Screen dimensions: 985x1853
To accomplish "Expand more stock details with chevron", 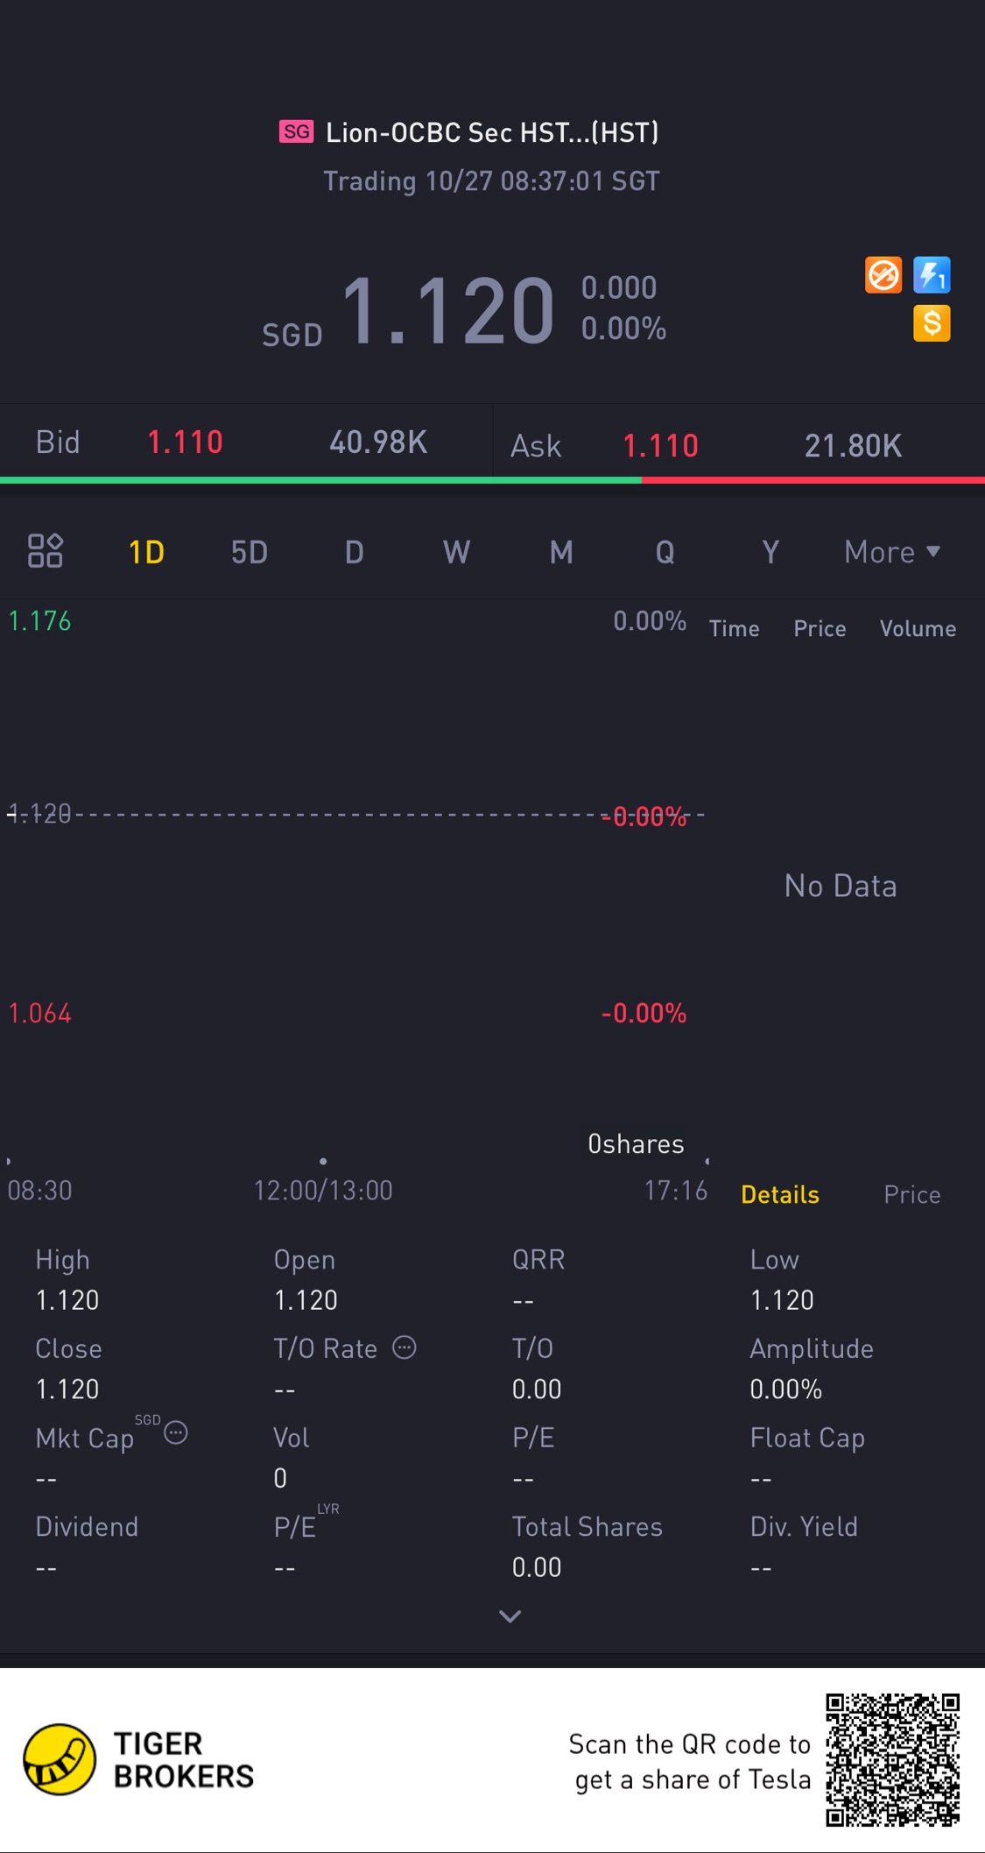I will pyautogui.click(x=510, y=1616).
